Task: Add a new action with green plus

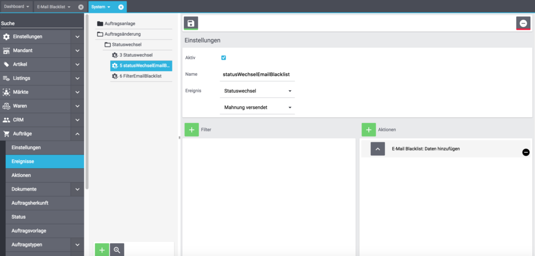Action: pyautogui.click(x=368, y=129)
